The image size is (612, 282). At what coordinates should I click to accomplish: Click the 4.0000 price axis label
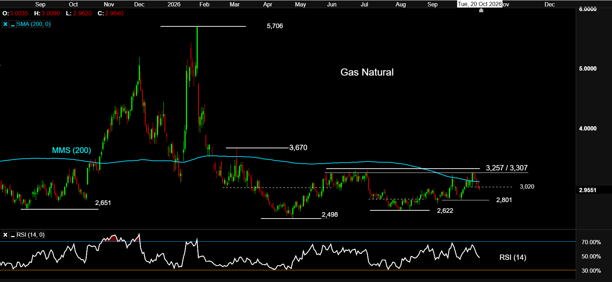tap(588, 128)
